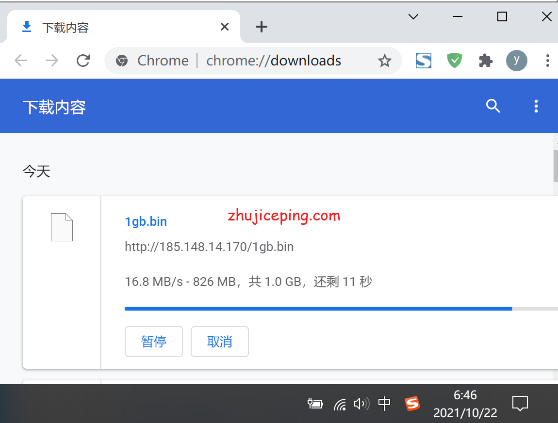Mute system sound via volume icon
This screenshot has width=558, height=423.
[362, 404]
